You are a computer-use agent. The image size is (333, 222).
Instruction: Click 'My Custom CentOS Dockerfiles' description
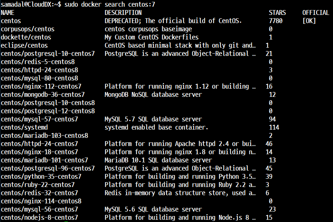(x=152, y=37)
